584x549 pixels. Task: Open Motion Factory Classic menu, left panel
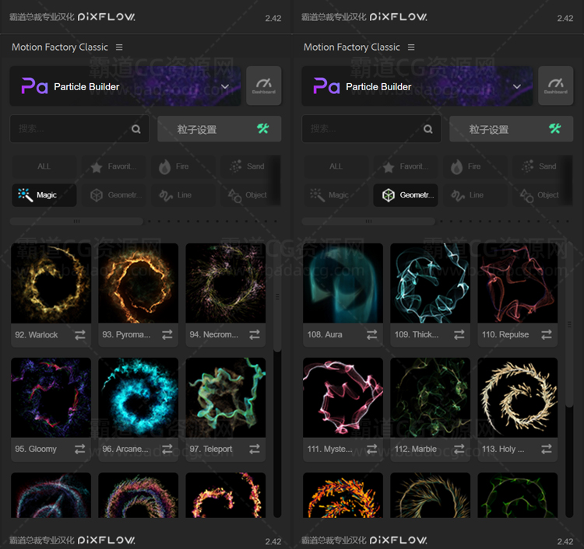tap(119, 47)
